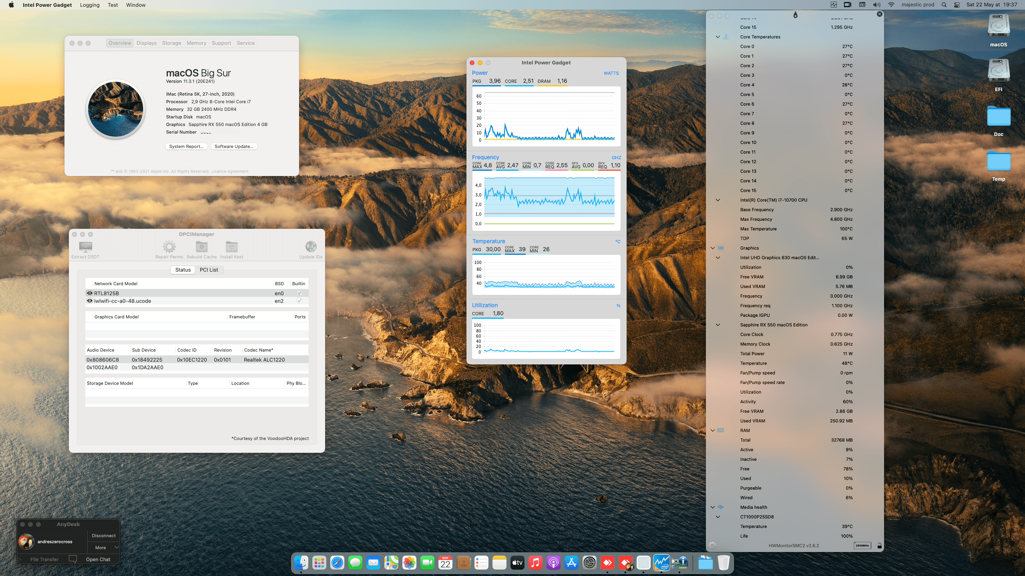Screen dimensions: 1025x576
Task: Switch to Memory tab in About This Mac
Action: pyautogui.click(x=196, y=43)
